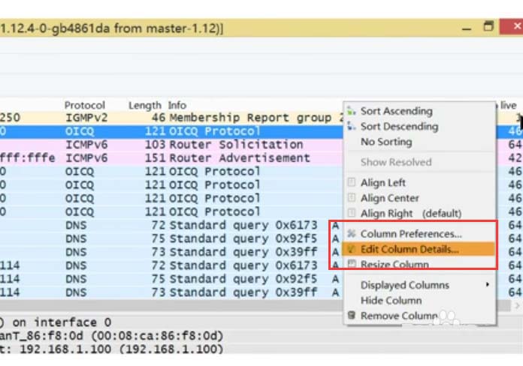Select Edit Column Details menu entry
Image resolution: width=523 pixels, height=366 pixels.
click(409, 249)
